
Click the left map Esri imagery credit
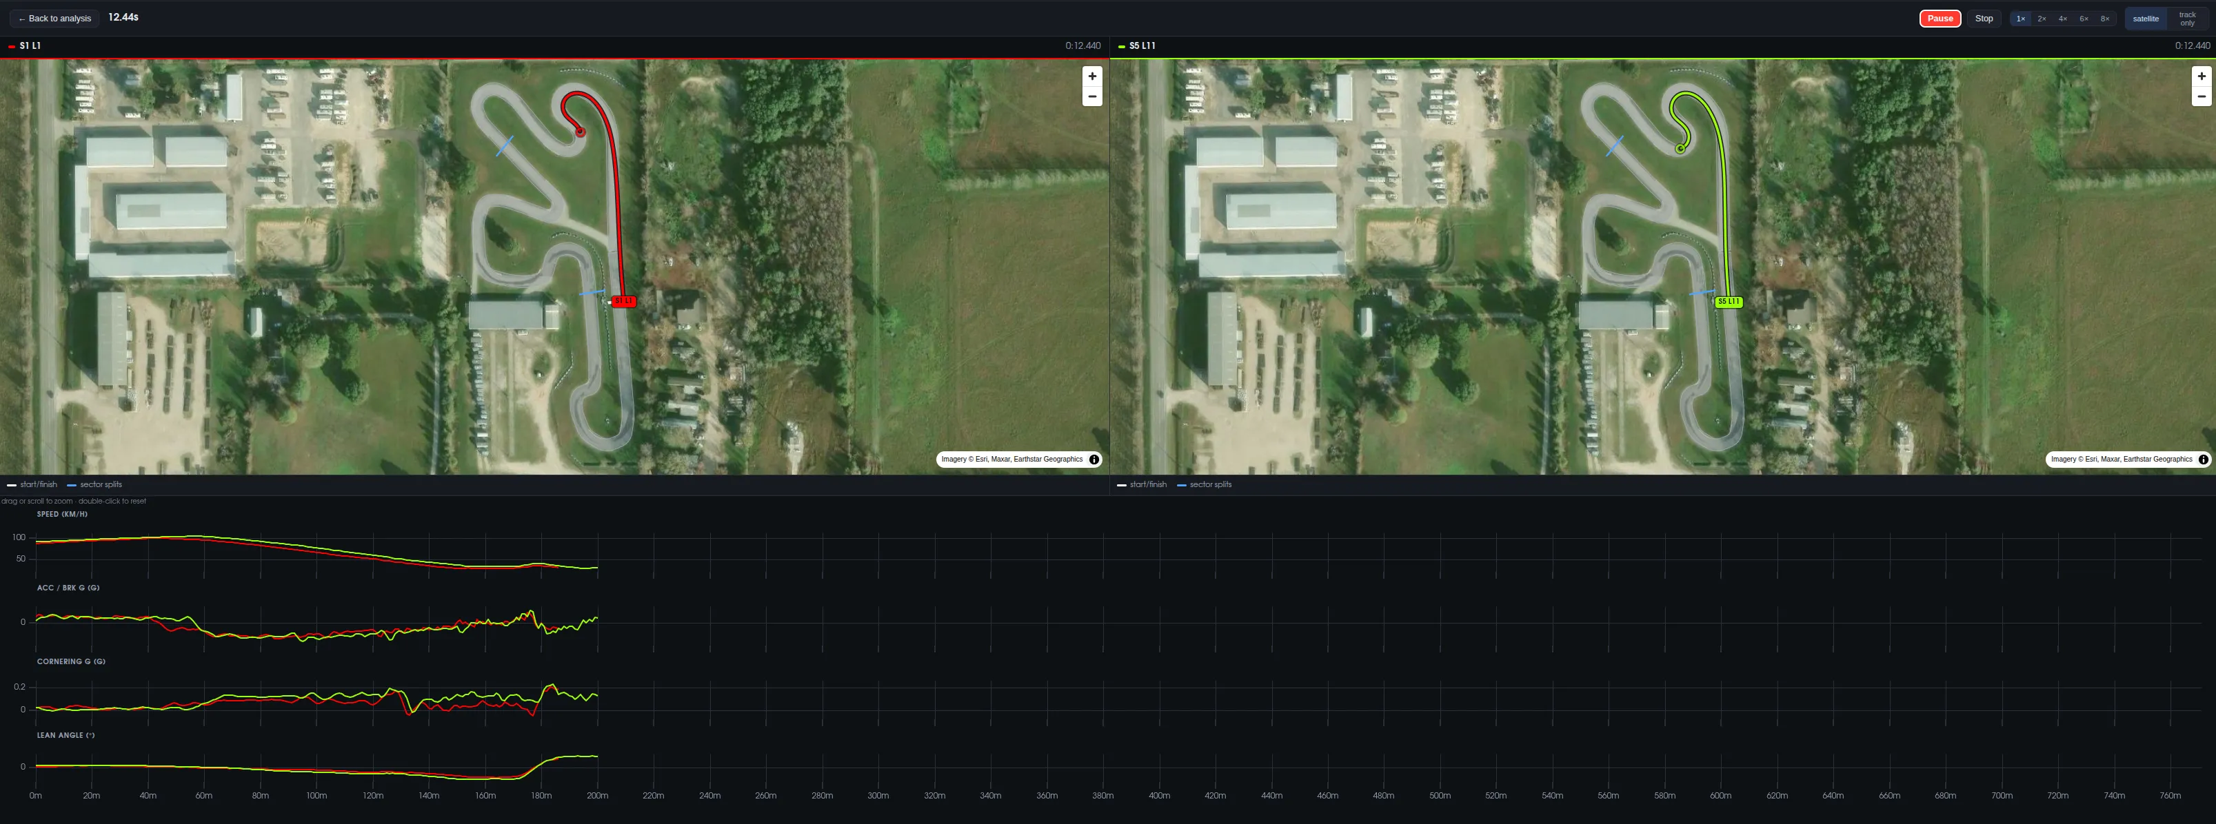(1011, 460)
